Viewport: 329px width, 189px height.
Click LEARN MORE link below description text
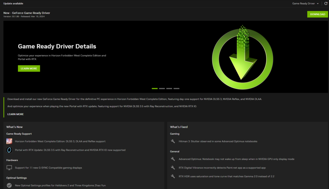point(15,114)
